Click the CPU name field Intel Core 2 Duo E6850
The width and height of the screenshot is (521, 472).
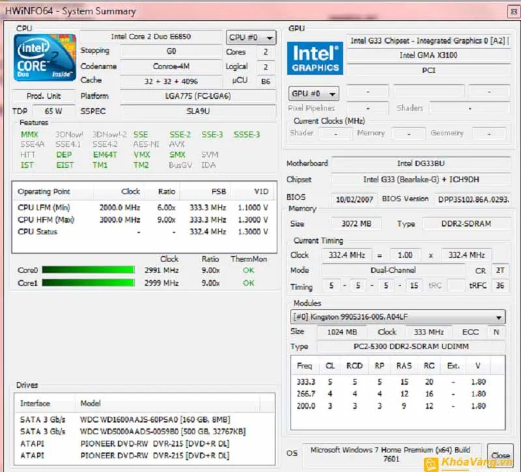pos(152,38)
